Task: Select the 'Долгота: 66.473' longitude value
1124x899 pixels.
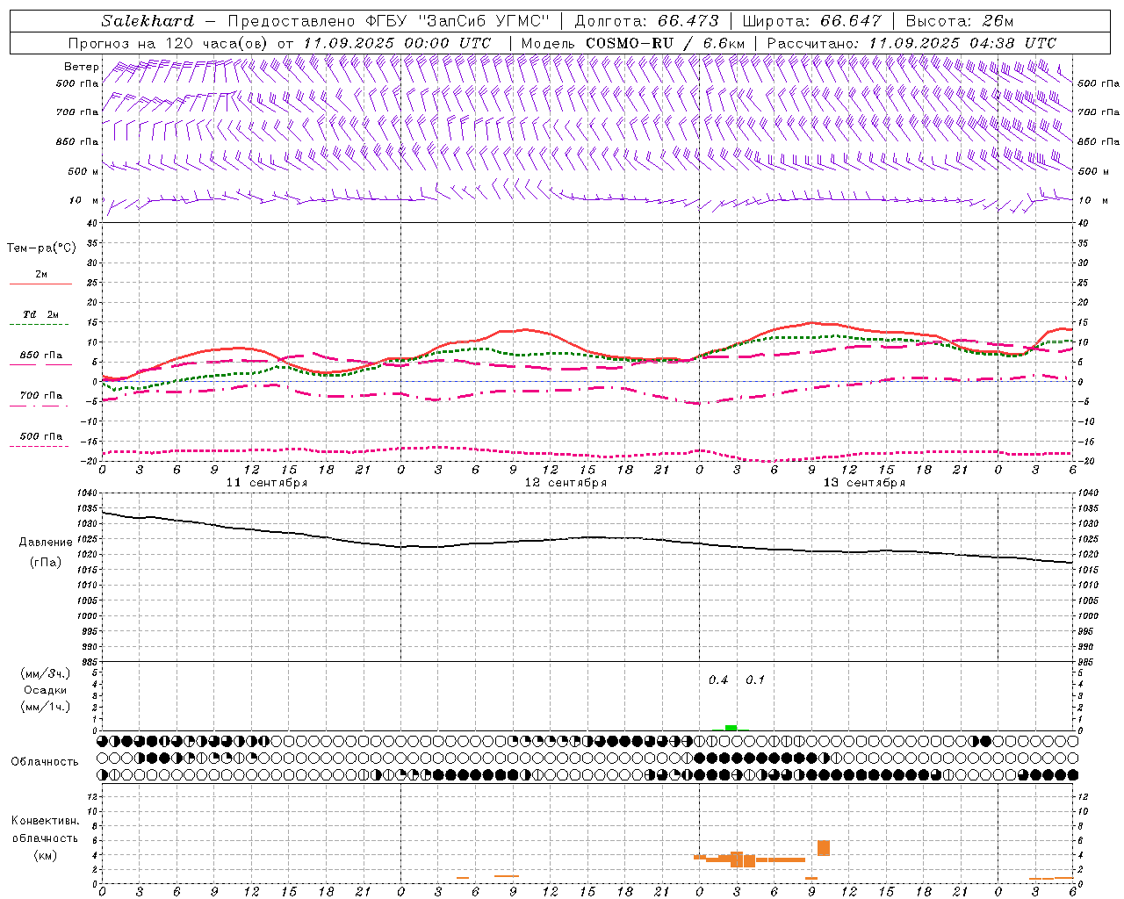Action: pyautogui.click(x=646, y=21)
